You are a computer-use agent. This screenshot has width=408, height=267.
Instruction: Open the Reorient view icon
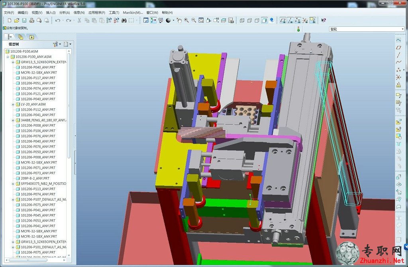(209, 20)
